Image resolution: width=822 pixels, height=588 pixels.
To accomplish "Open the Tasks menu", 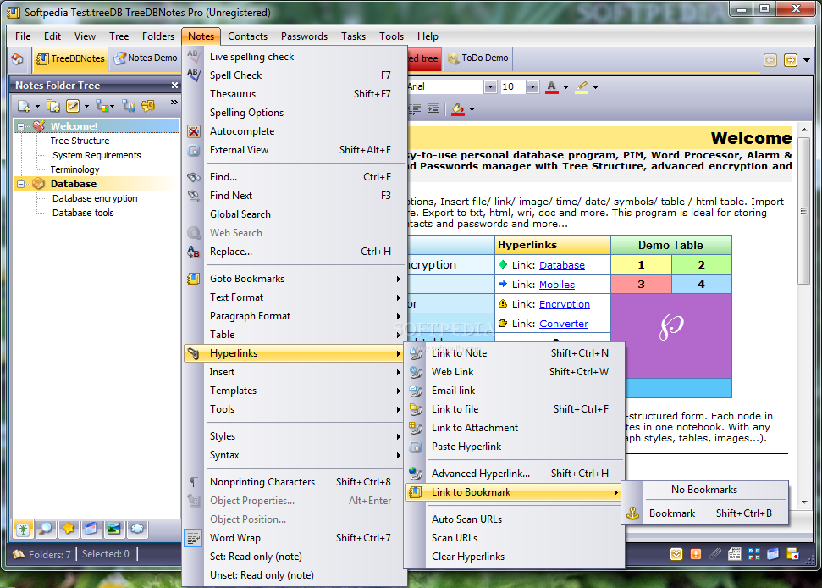I will click(353, 36).
